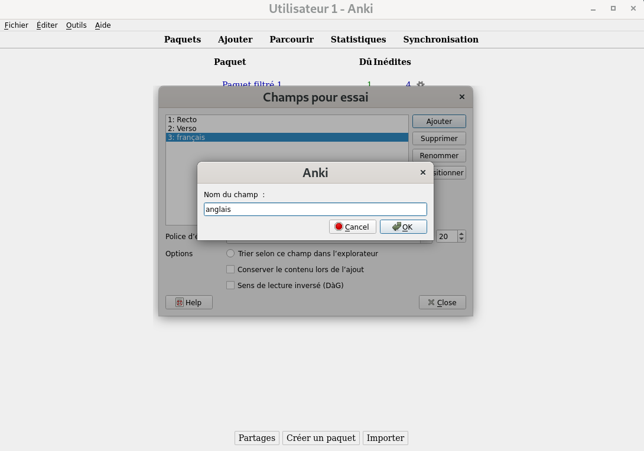Click the 'Nom du champ' text input
The width and height of the screenshot is (644, 451).
pyautogui.click(x=315, y=209)
